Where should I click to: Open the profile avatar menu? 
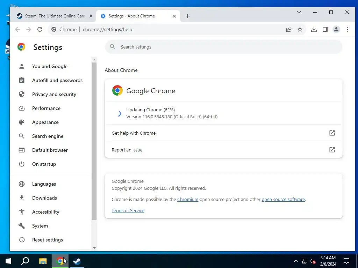click(336, 29)
